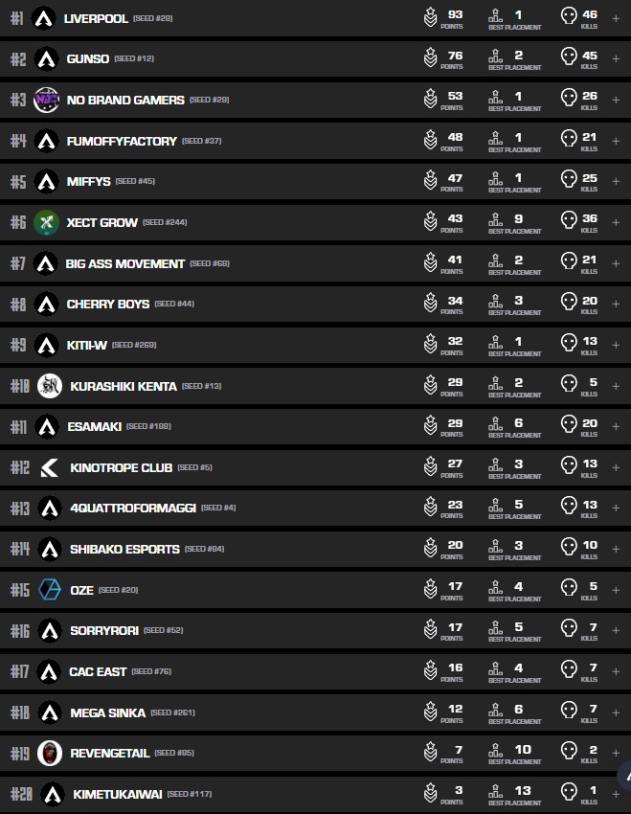
Task: Open the Mega Sinka team name link
Action: 107,712
